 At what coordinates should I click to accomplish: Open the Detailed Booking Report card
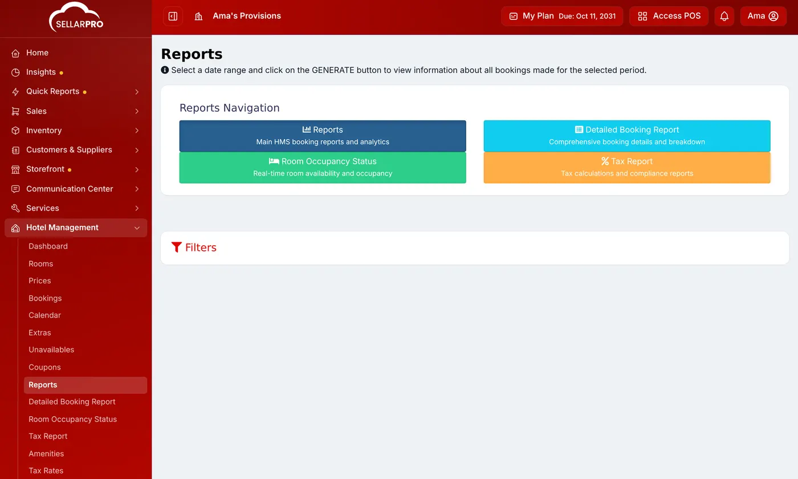tap(627, 136)
